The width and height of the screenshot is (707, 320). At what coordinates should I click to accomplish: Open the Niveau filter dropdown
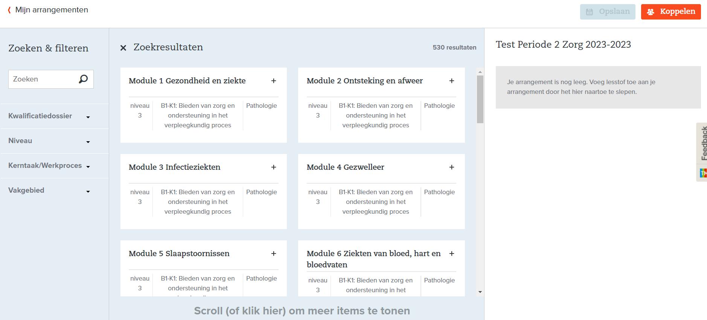point(49,141)
